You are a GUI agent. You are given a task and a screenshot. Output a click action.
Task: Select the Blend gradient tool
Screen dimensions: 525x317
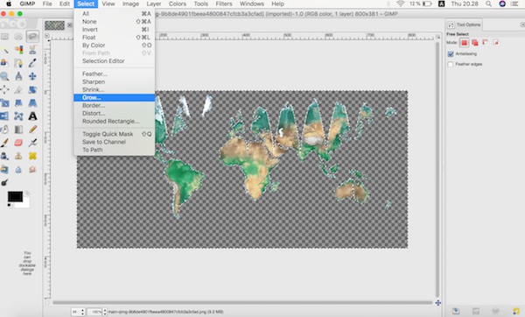click(x=18, y=130)
